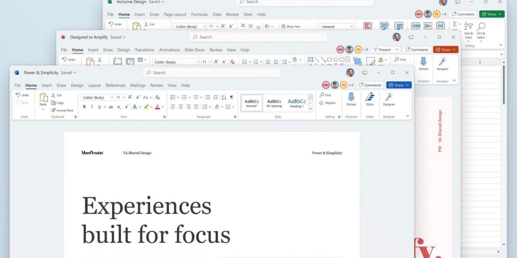Click the Numbering list icon in Word
Screen dimensions: 517x258
[184, 97]
